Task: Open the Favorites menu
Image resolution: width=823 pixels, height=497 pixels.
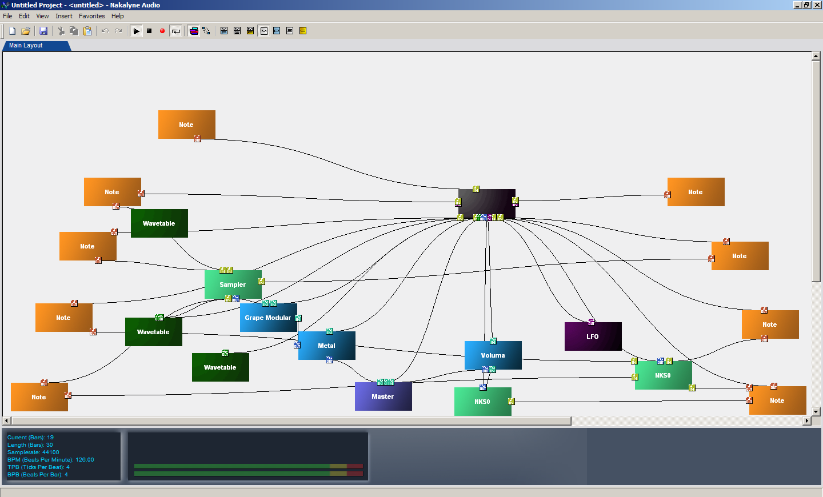Action: point(92,16)
